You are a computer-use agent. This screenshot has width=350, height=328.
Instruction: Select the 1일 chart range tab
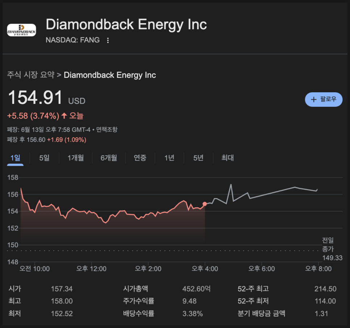15,158
